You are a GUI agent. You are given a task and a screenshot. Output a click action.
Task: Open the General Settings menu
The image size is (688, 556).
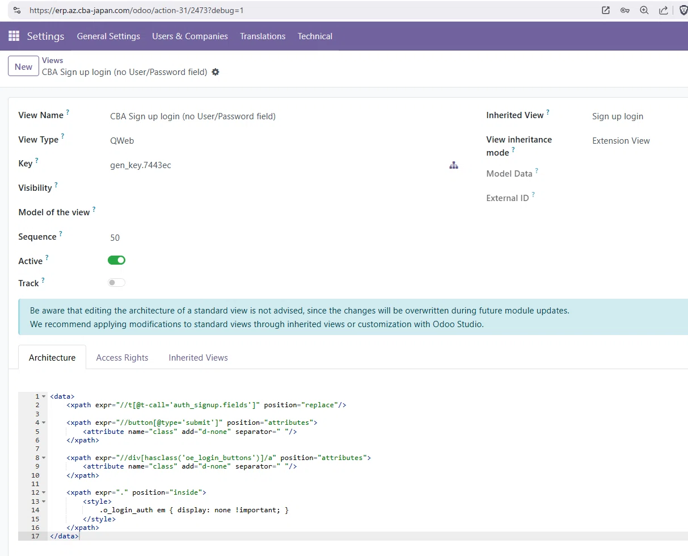(108, 36)
